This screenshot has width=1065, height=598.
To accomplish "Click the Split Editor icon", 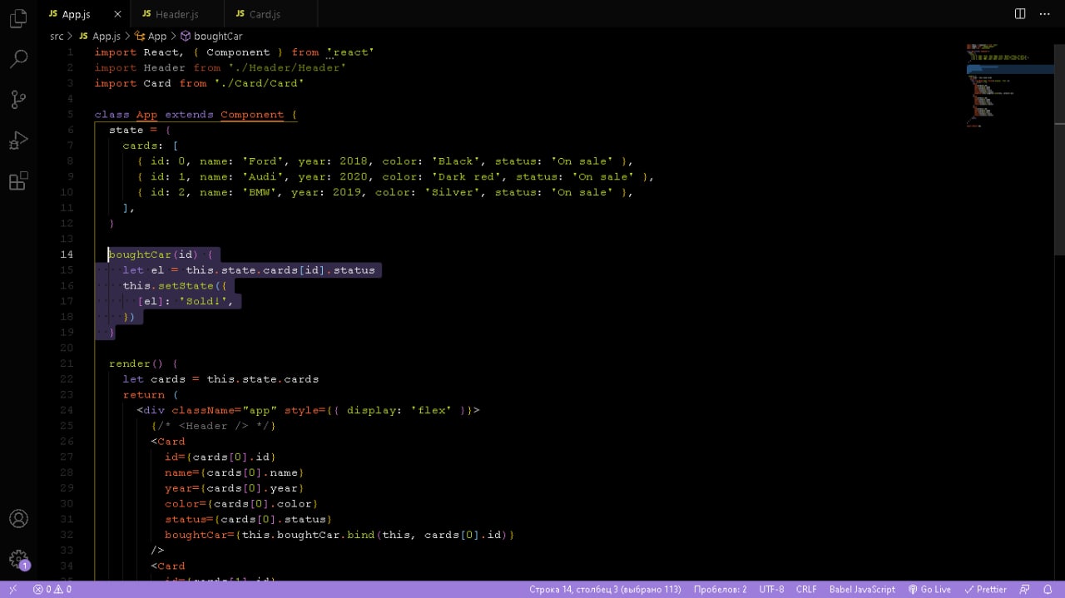I will click(1020, 14).
